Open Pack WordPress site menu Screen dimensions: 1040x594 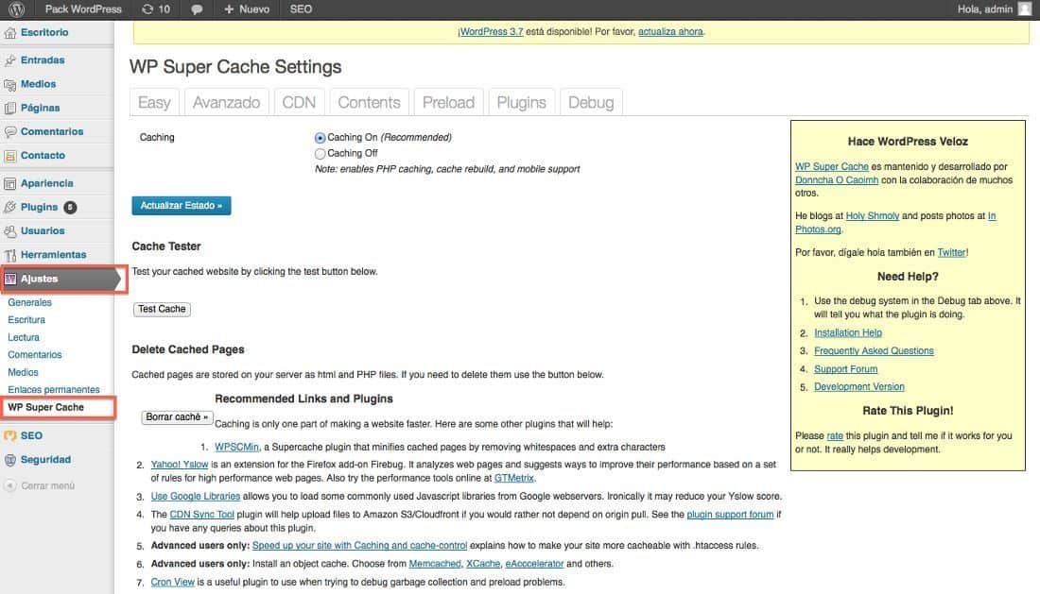[x=83, y=9]
